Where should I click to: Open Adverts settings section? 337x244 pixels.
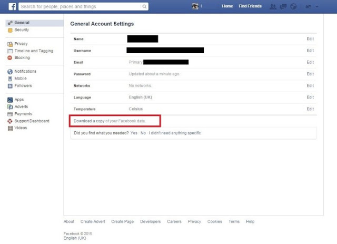tap(21, 107)
